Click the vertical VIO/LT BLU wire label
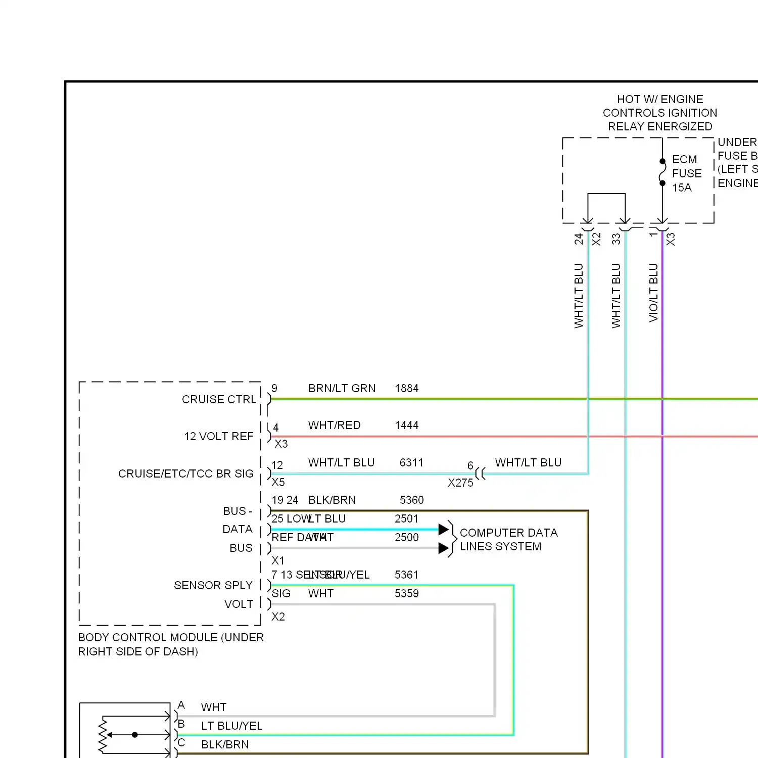 (653, 293)
